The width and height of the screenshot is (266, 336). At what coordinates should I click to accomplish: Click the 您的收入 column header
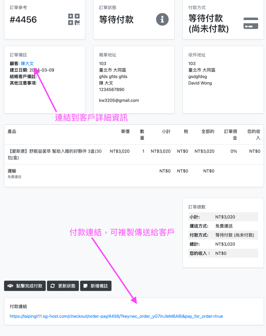coord(254,135)
